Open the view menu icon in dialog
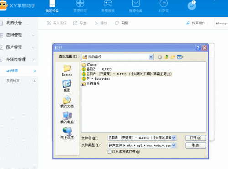The height and width of the screenshot is (169, 228). [180, 57]
